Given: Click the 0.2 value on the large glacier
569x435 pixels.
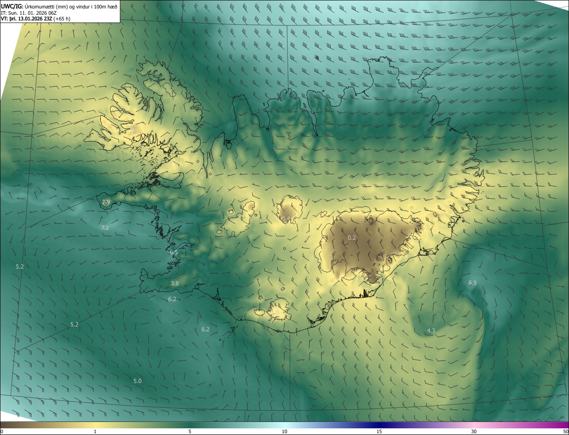Looking at the screenshot, I should pyautogui.click(x=352, y=238).
